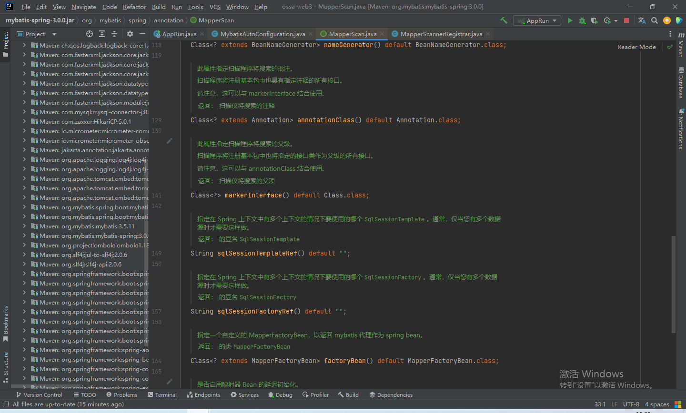
Task: Select Maven: org.slf4j:jul-to-slf4j:2.0.6 row
Action: click(80, 255)
